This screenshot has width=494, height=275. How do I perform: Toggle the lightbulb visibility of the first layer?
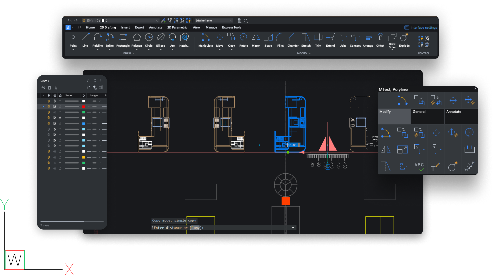pos(49,101)
